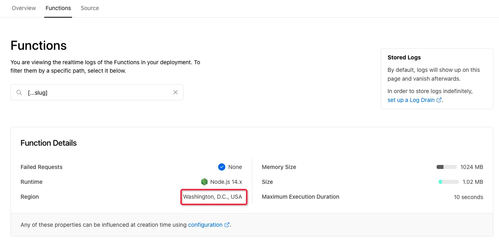
Task: Open the set up a Log Drain link
Action: coord(411,100)
